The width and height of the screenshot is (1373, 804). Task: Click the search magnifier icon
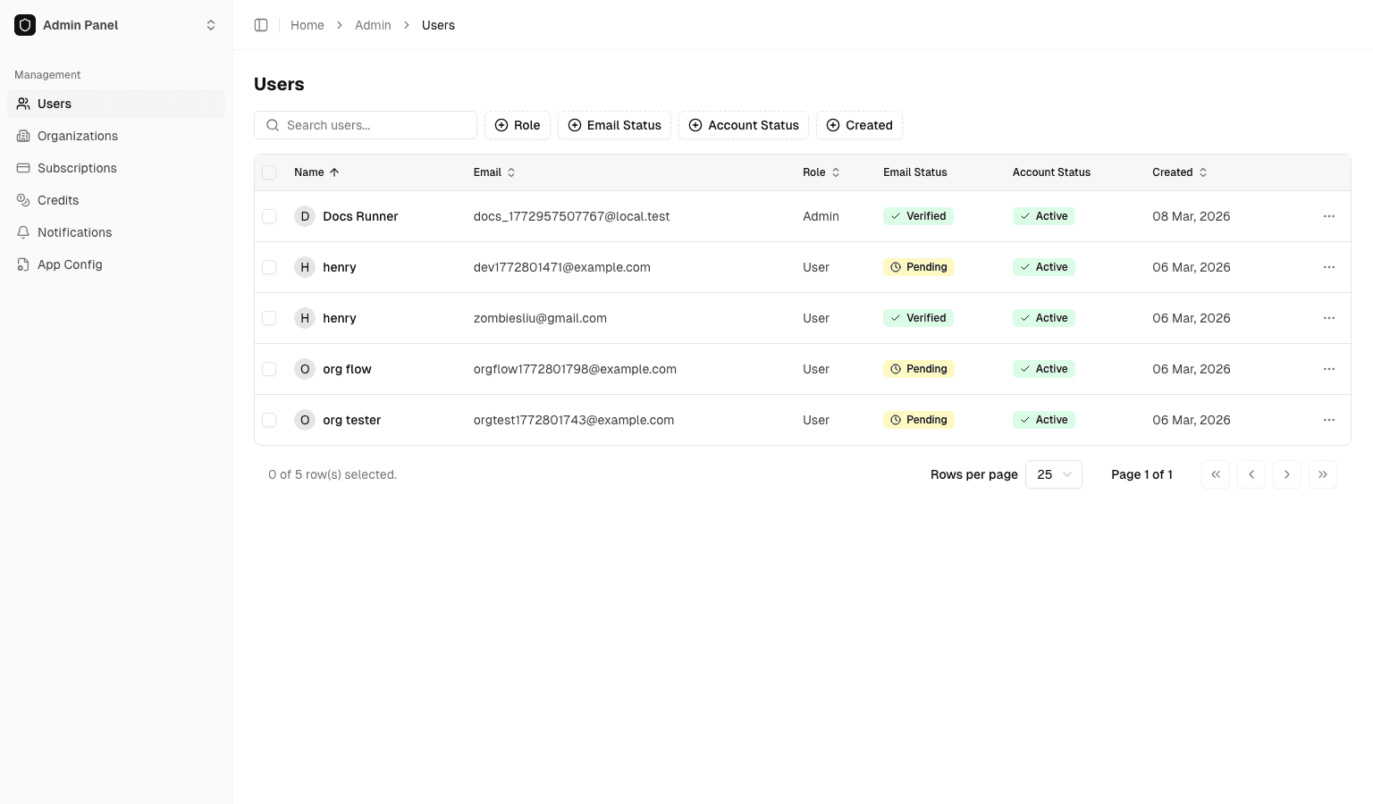pos(273,125)
